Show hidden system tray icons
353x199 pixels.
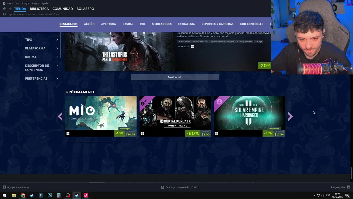point(313,195)
